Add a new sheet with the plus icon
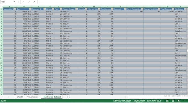The height and width of the screenshot is (103, 188). 69,97
